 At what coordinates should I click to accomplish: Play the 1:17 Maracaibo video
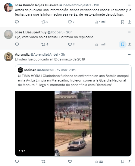pyautogui.click(x=73, y=123)
